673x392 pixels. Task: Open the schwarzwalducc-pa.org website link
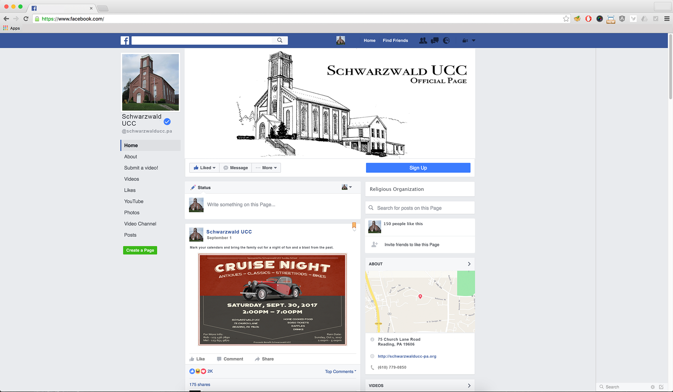(x=407, y=356)
